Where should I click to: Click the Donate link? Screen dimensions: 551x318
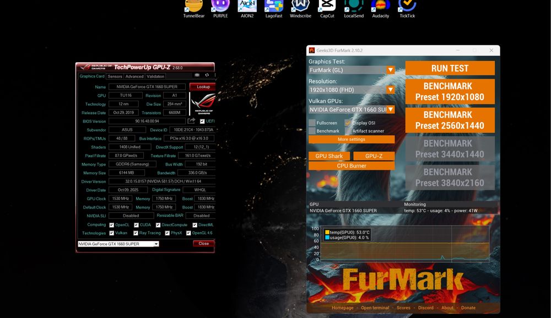point(468,308)
